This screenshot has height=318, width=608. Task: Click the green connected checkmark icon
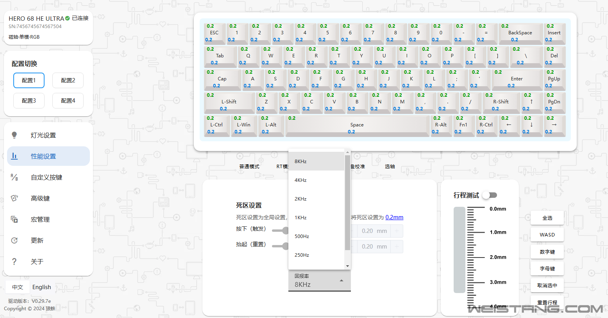click(68, 18)
